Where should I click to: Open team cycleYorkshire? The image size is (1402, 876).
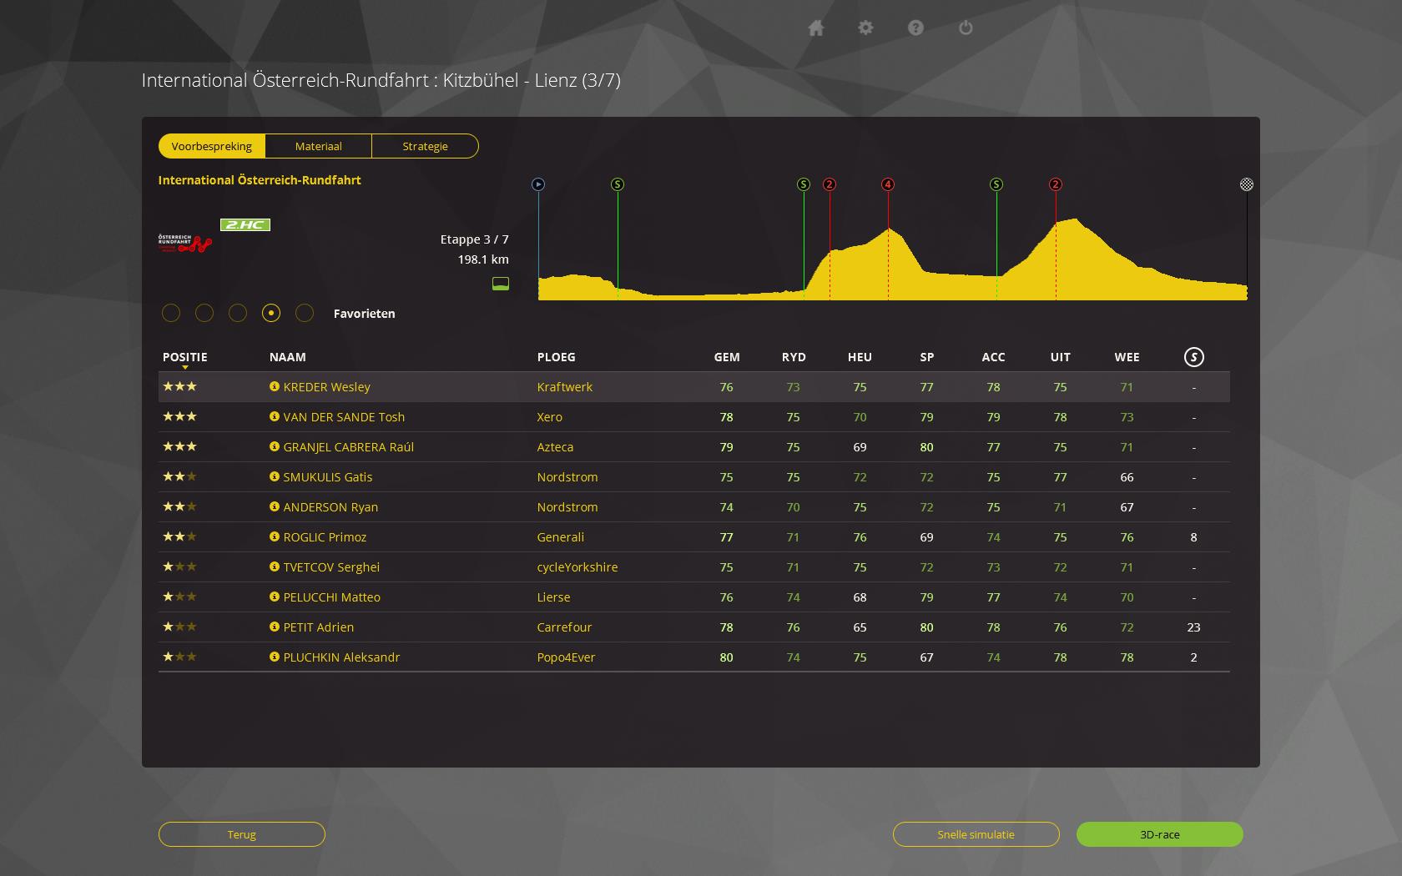coord(577,567)
